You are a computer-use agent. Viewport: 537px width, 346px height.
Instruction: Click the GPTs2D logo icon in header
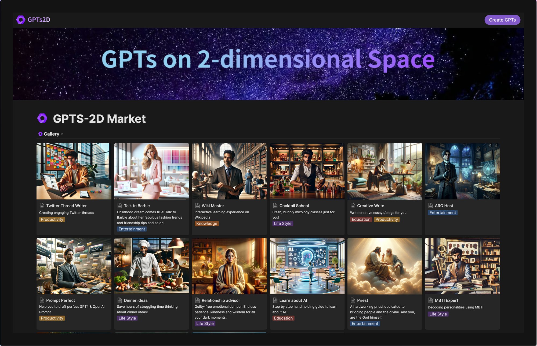(21, 20)
